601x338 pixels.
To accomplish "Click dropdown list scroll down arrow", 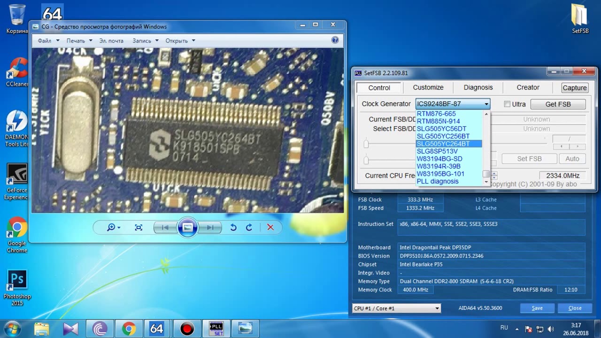I will tap(487, 182).
